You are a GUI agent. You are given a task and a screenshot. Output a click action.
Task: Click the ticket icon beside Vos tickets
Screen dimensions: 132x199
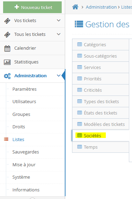(x=7, y=21)
